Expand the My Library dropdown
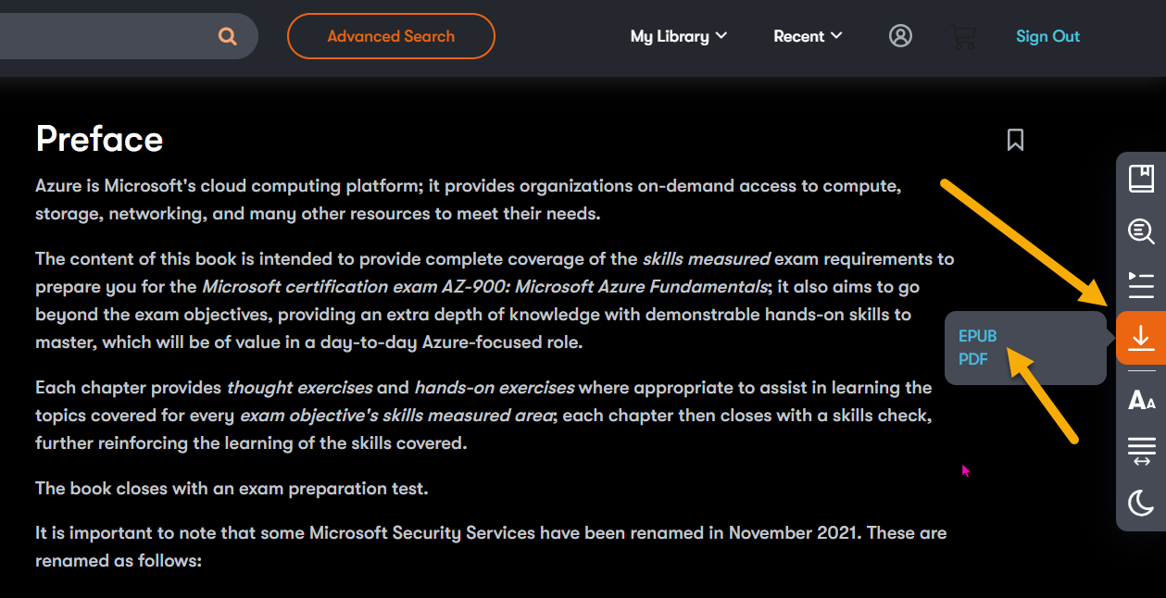The width and height of the screenshot is (1166, 598). [678, 36]
